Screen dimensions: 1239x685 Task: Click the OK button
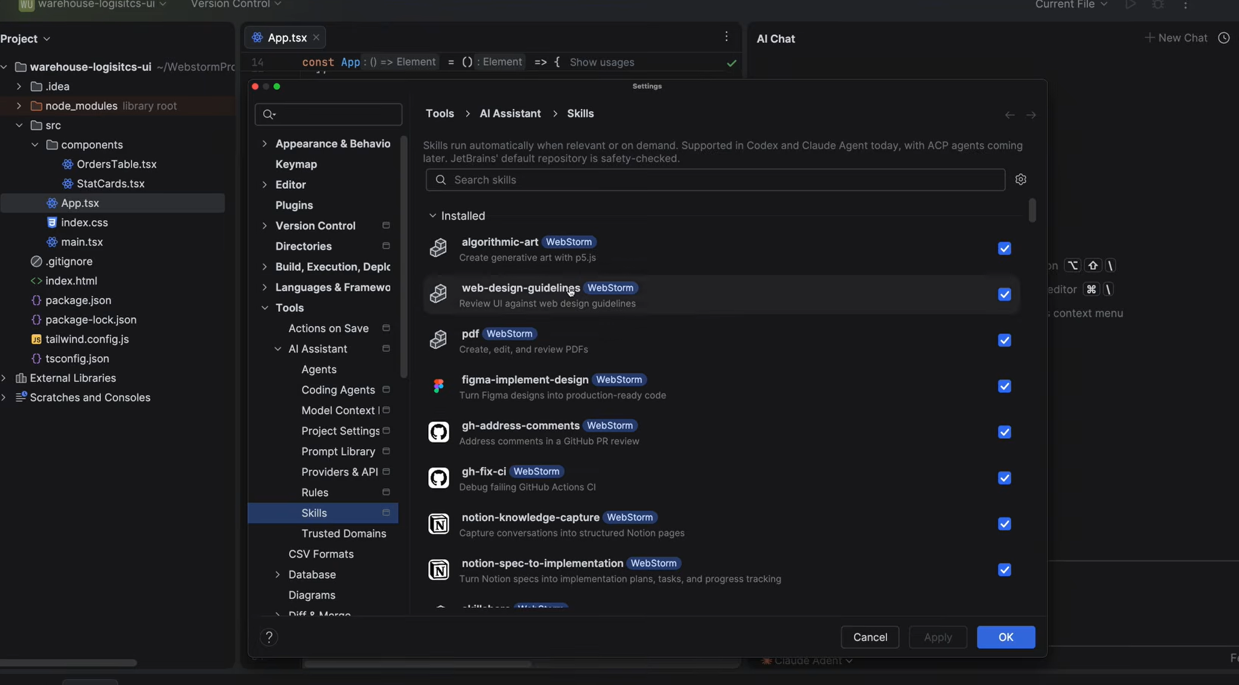[1006, 637]
